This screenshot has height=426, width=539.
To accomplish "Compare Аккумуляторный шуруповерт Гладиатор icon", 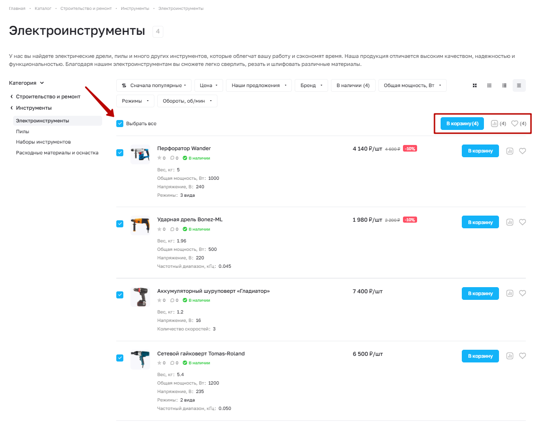I will pyautogui.click(x=509, y=293).
